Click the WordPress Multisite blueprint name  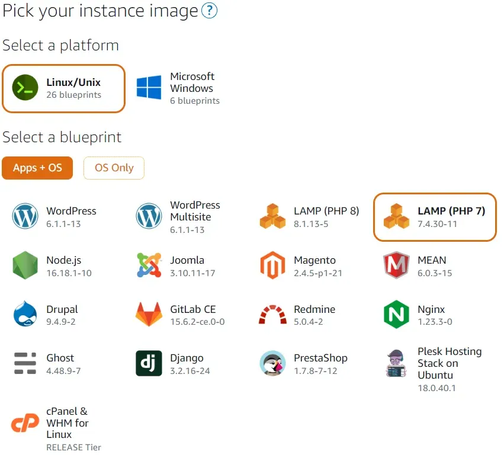point(195,211)
